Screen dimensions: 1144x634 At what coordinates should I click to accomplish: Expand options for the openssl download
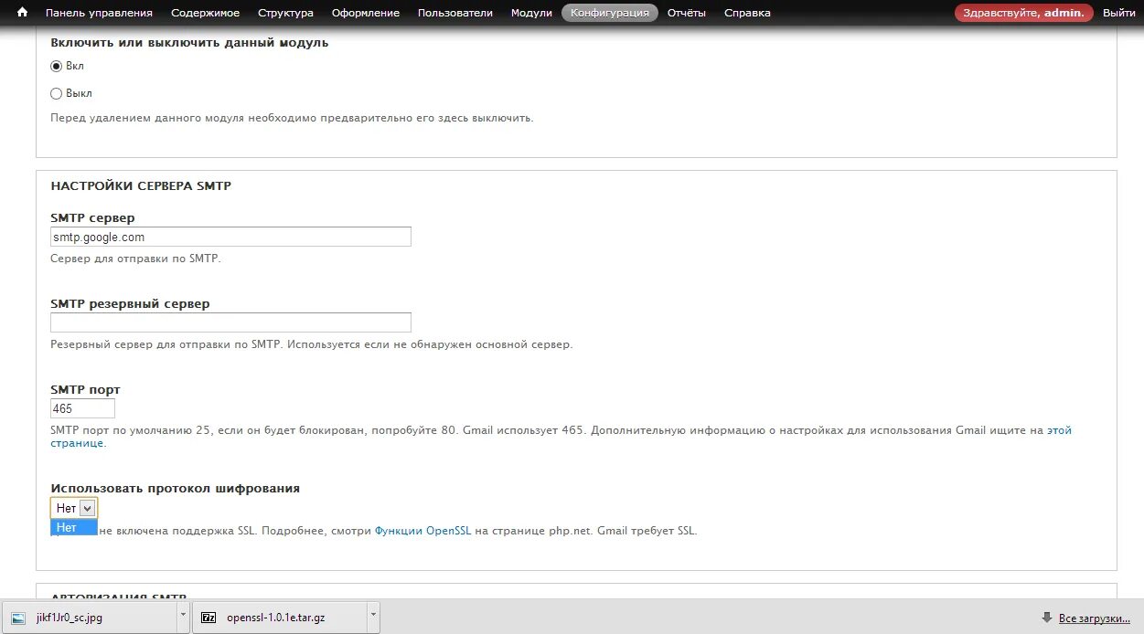click(371, 618)
